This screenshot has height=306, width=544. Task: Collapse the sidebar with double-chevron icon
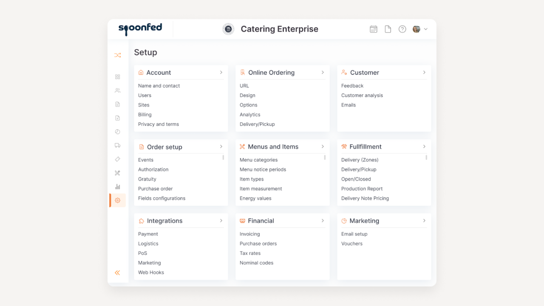(117, 273)
